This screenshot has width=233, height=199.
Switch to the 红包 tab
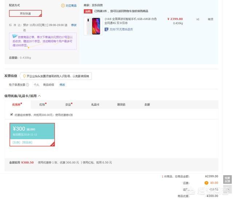43,105
